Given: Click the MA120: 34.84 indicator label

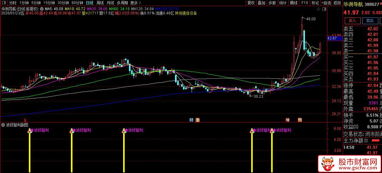Looking at the screenshot, I should pyautogui.click(x=142, y=9).
